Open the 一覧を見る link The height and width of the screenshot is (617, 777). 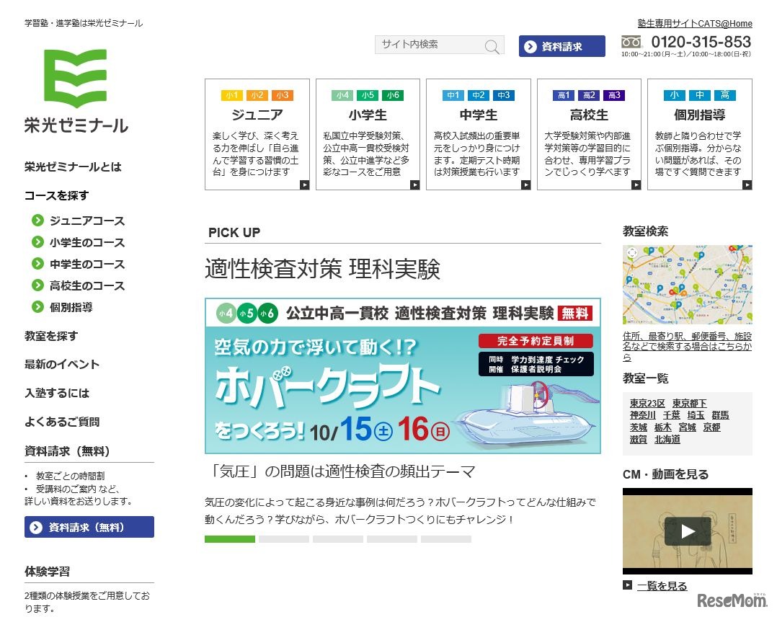point(662,586)
